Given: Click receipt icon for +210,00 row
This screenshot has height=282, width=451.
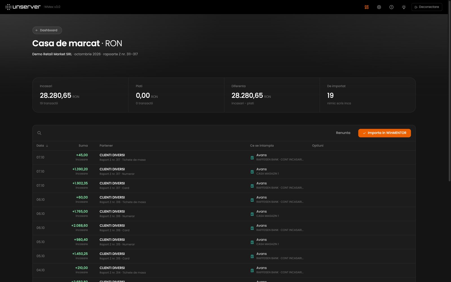Looking at the screenshot, I should click(252, 270).
